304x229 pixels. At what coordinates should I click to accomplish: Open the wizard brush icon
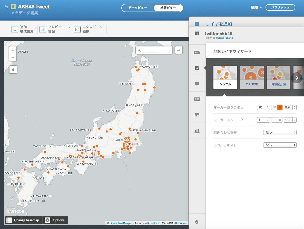[197, 68]
